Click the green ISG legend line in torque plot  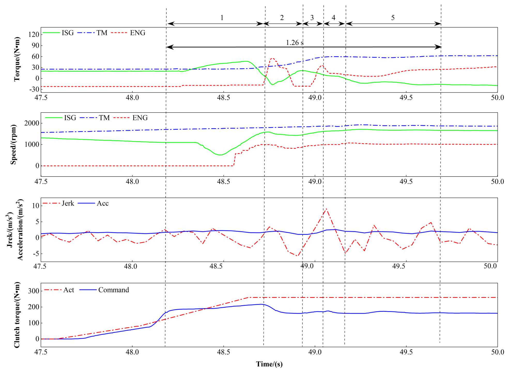point(51,33)
